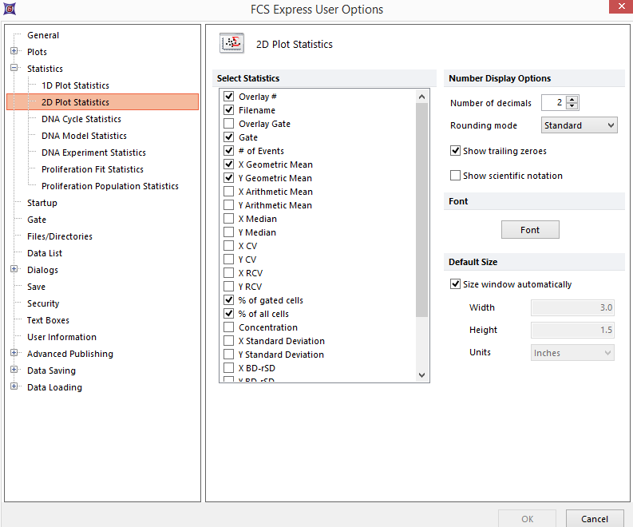Select 1D Plot Statistics in tree
This screenshot has height=527, width=633.
[x=75, y=85]
